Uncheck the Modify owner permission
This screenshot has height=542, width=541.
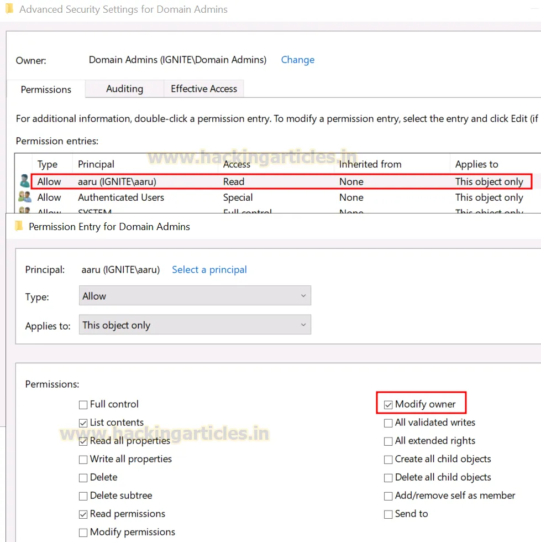pyautogui.click(x=388, y=404)
